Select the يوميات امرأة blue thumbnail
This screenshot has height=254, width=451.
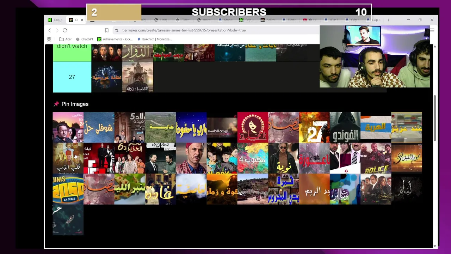pyautogui.click(x=345, y=189)
